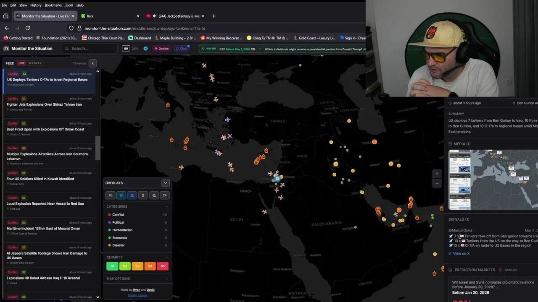Open the Maple Building bookmark
The height and width of the screenshot is (302, 538).
[175, 38]
